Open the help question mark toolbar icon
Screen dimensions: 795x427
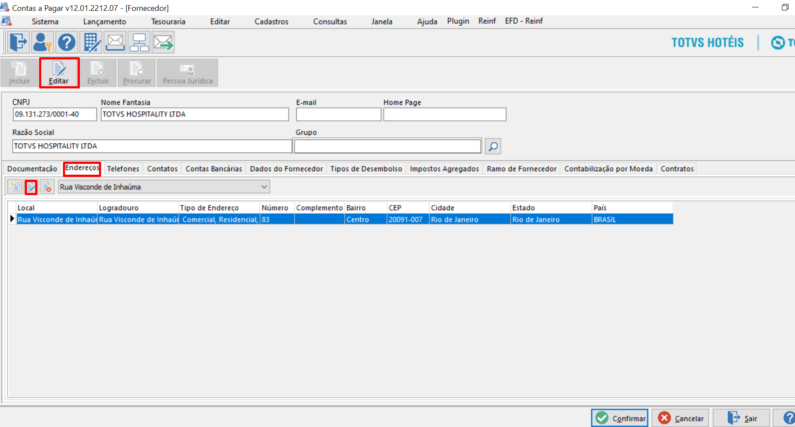tap(67, 42)
